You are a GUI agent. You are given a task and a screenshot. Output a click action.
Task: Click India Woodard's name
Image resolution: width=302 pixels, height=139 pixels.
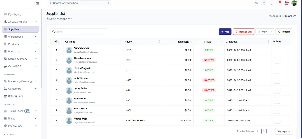[81, 78]
